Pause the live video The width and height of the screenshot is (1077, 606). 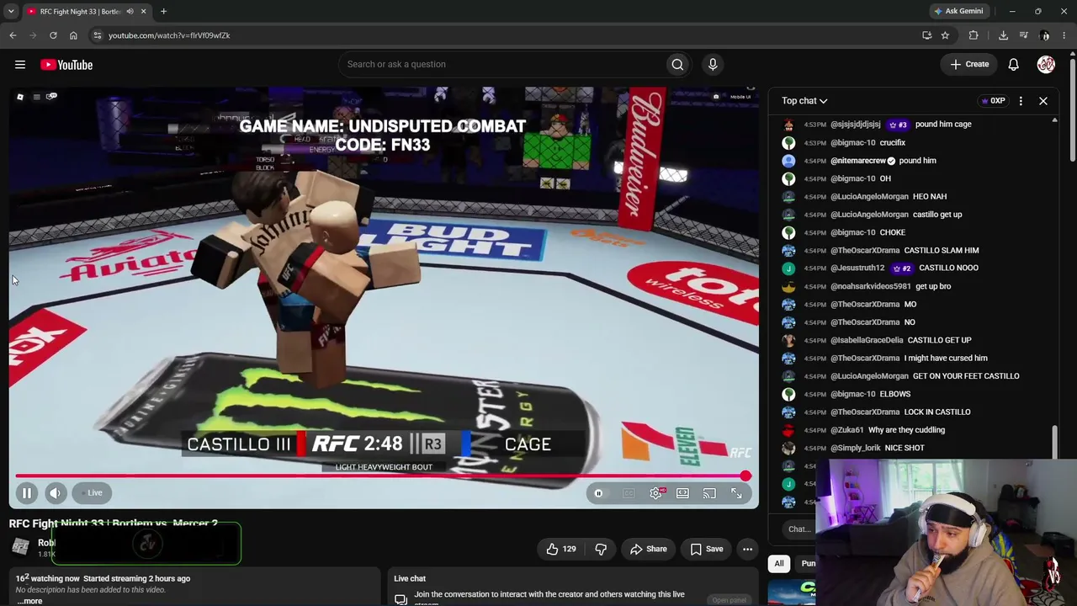coord(26,493)
